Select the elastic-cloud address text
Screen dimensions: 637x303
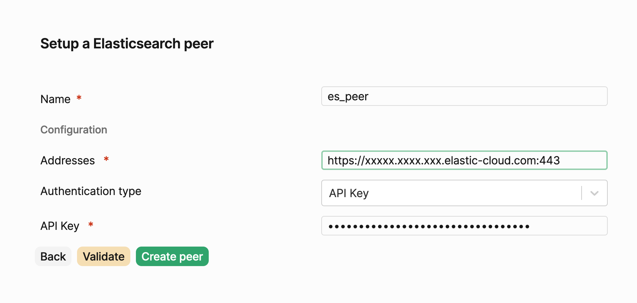pos(443,160)
